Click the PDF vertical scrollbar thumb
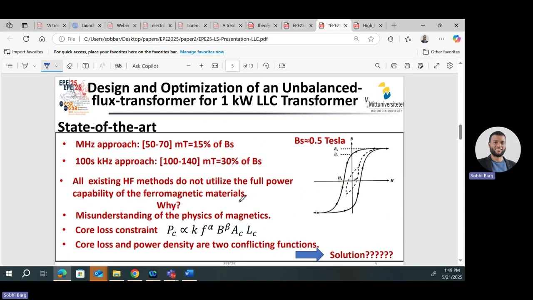Screen dimensions: 533x300 coord(460,132)
